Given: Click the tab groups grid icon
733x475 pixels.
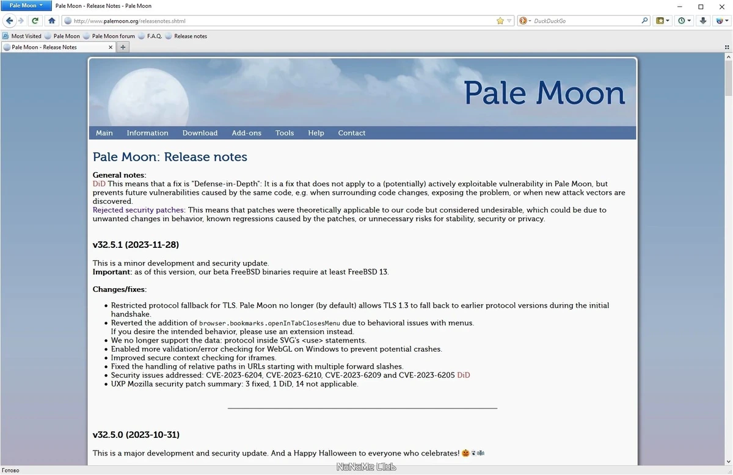Looking at the screenshot, I should point(727,47).
